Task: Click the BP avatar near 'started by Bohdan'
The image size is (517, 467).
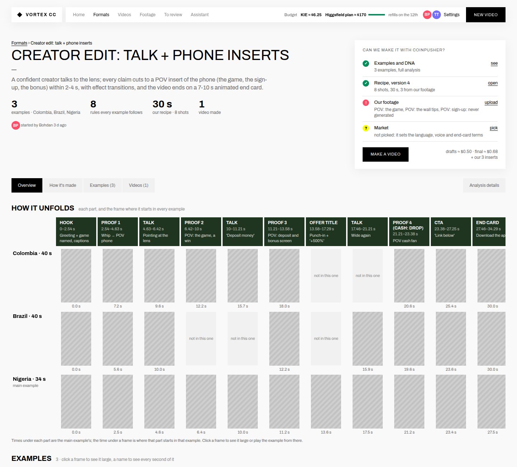Action: (x=15, y=125)
